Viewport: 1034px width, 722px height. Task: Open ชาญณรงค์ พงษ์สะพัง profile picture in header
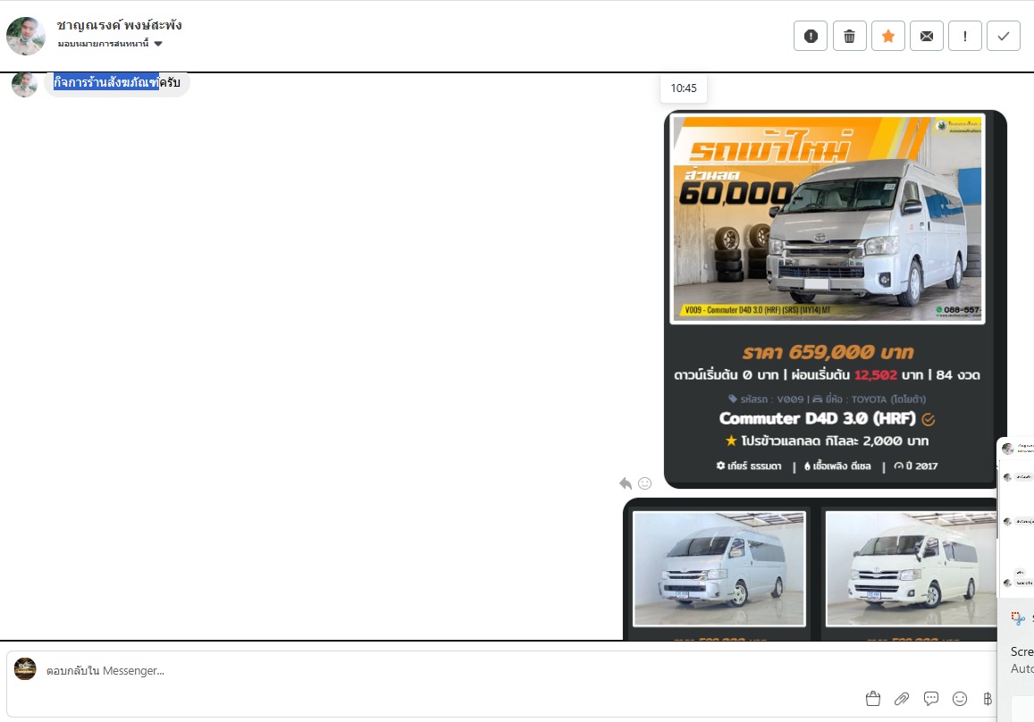point(26,36)
